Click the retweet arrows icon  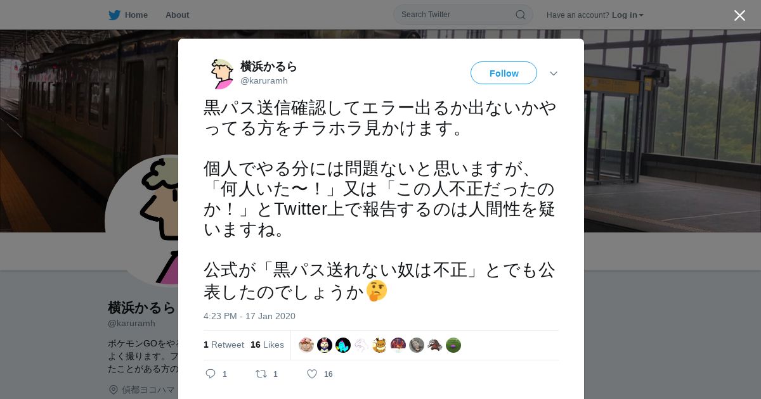pyautogui.click(x=261, y=374)
